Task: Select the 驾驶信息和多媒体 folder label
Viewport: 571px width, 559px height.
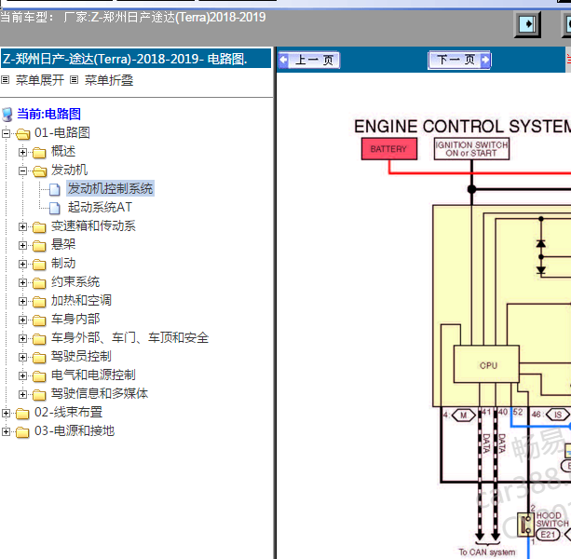Action: [100, 393]
